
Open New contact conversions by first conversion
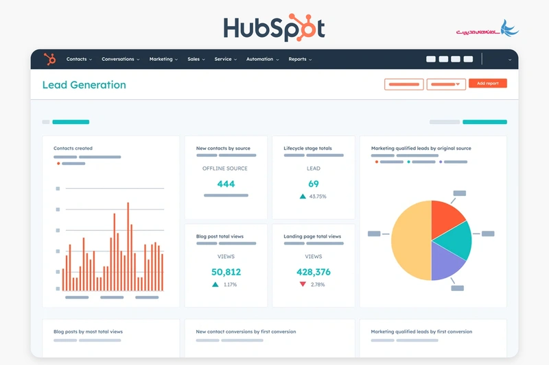click(x=246, y=331)
